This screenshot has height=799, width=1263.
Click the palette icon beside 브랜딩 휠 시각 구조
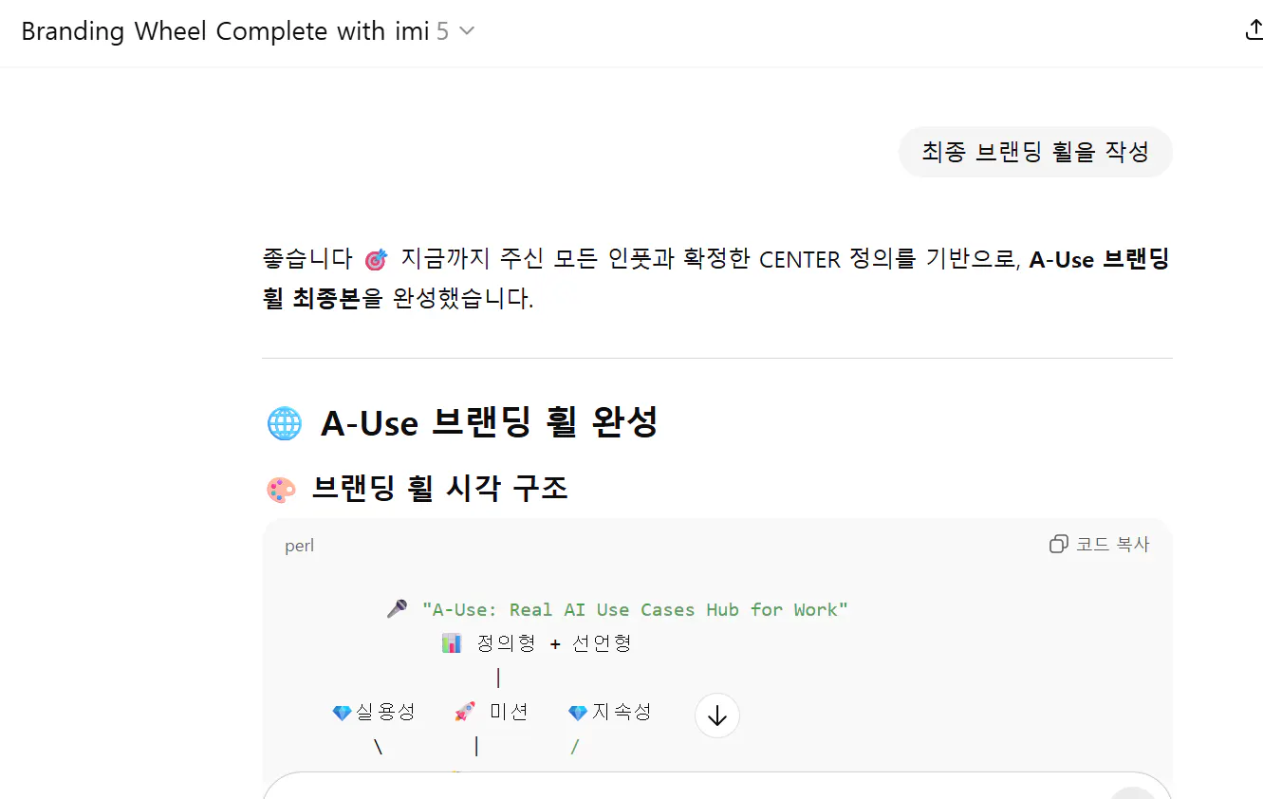tap(281, 487)
